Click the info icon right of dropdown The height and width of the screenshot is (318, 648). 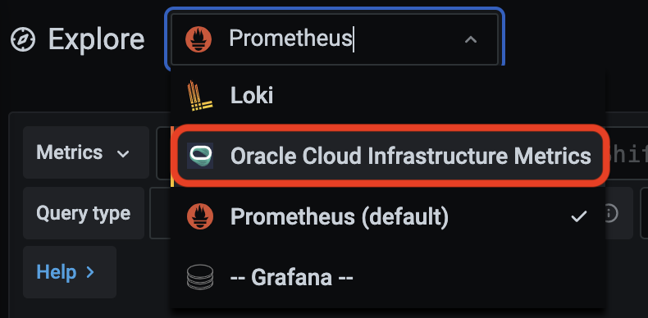609,213
